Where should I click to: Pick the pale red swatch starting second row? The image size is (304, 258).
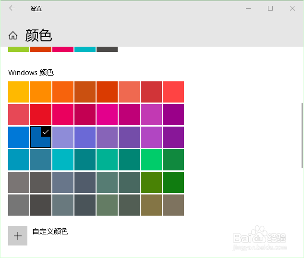[x=19, y=115]
